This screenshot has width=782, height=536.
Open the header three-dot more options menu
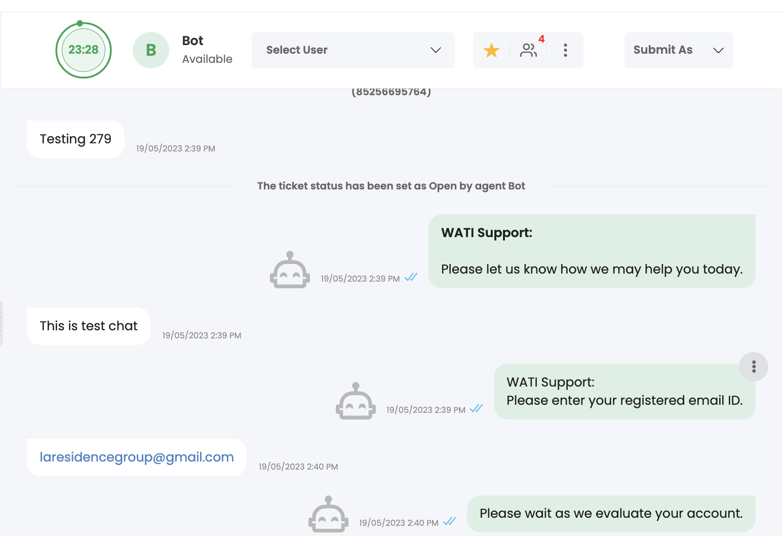565,50
